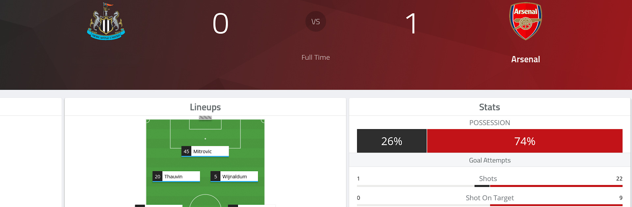Click number 5 shirt badge

[215, 176]
